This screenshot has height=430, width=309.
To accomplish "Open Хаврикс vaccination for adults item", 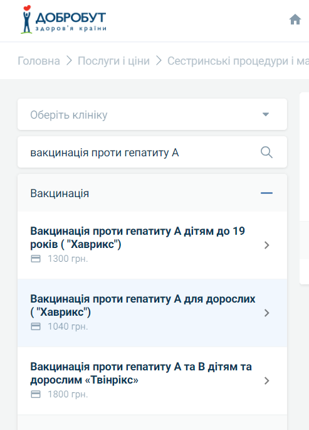I will point(152,313).
